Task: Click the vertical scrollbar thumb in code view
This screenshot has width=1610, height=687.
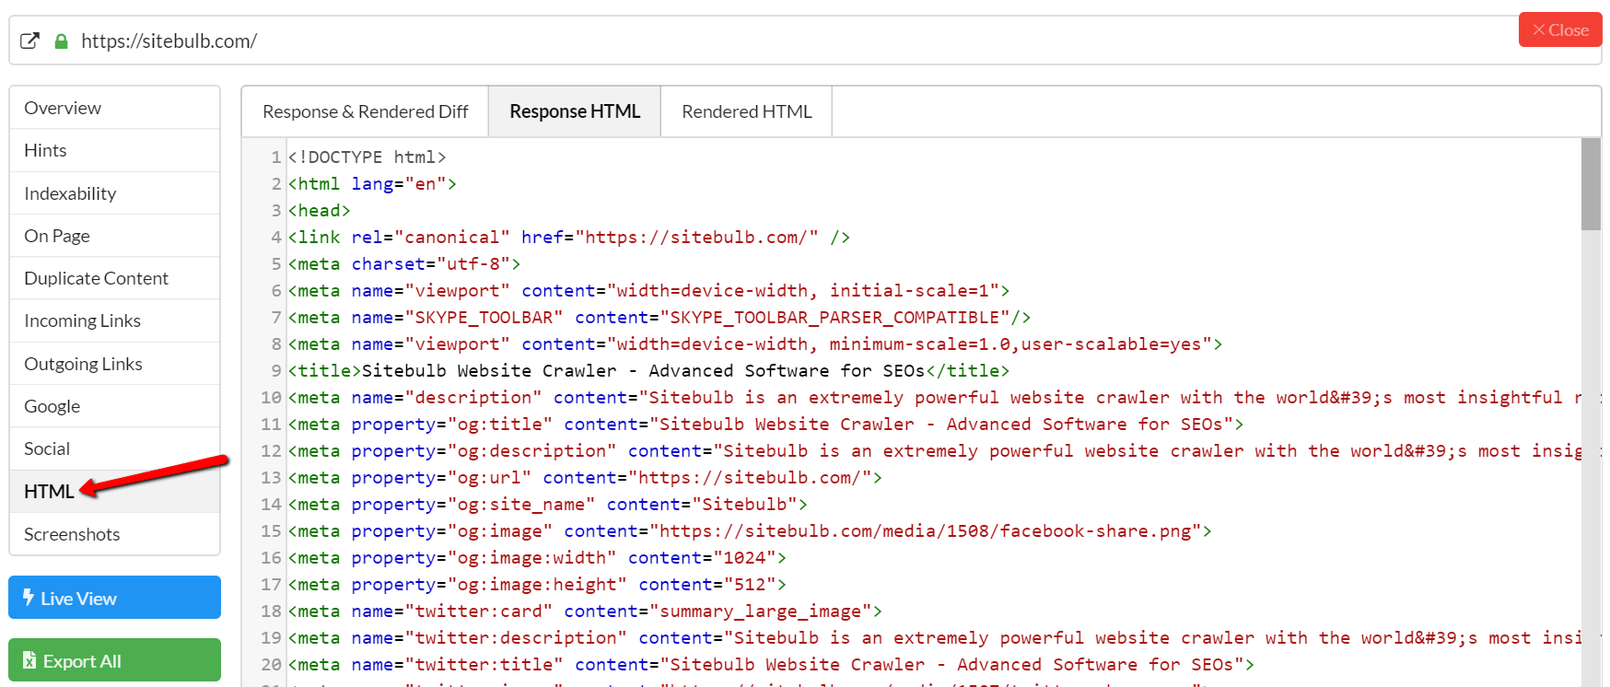Action: tap(1591, 184)
